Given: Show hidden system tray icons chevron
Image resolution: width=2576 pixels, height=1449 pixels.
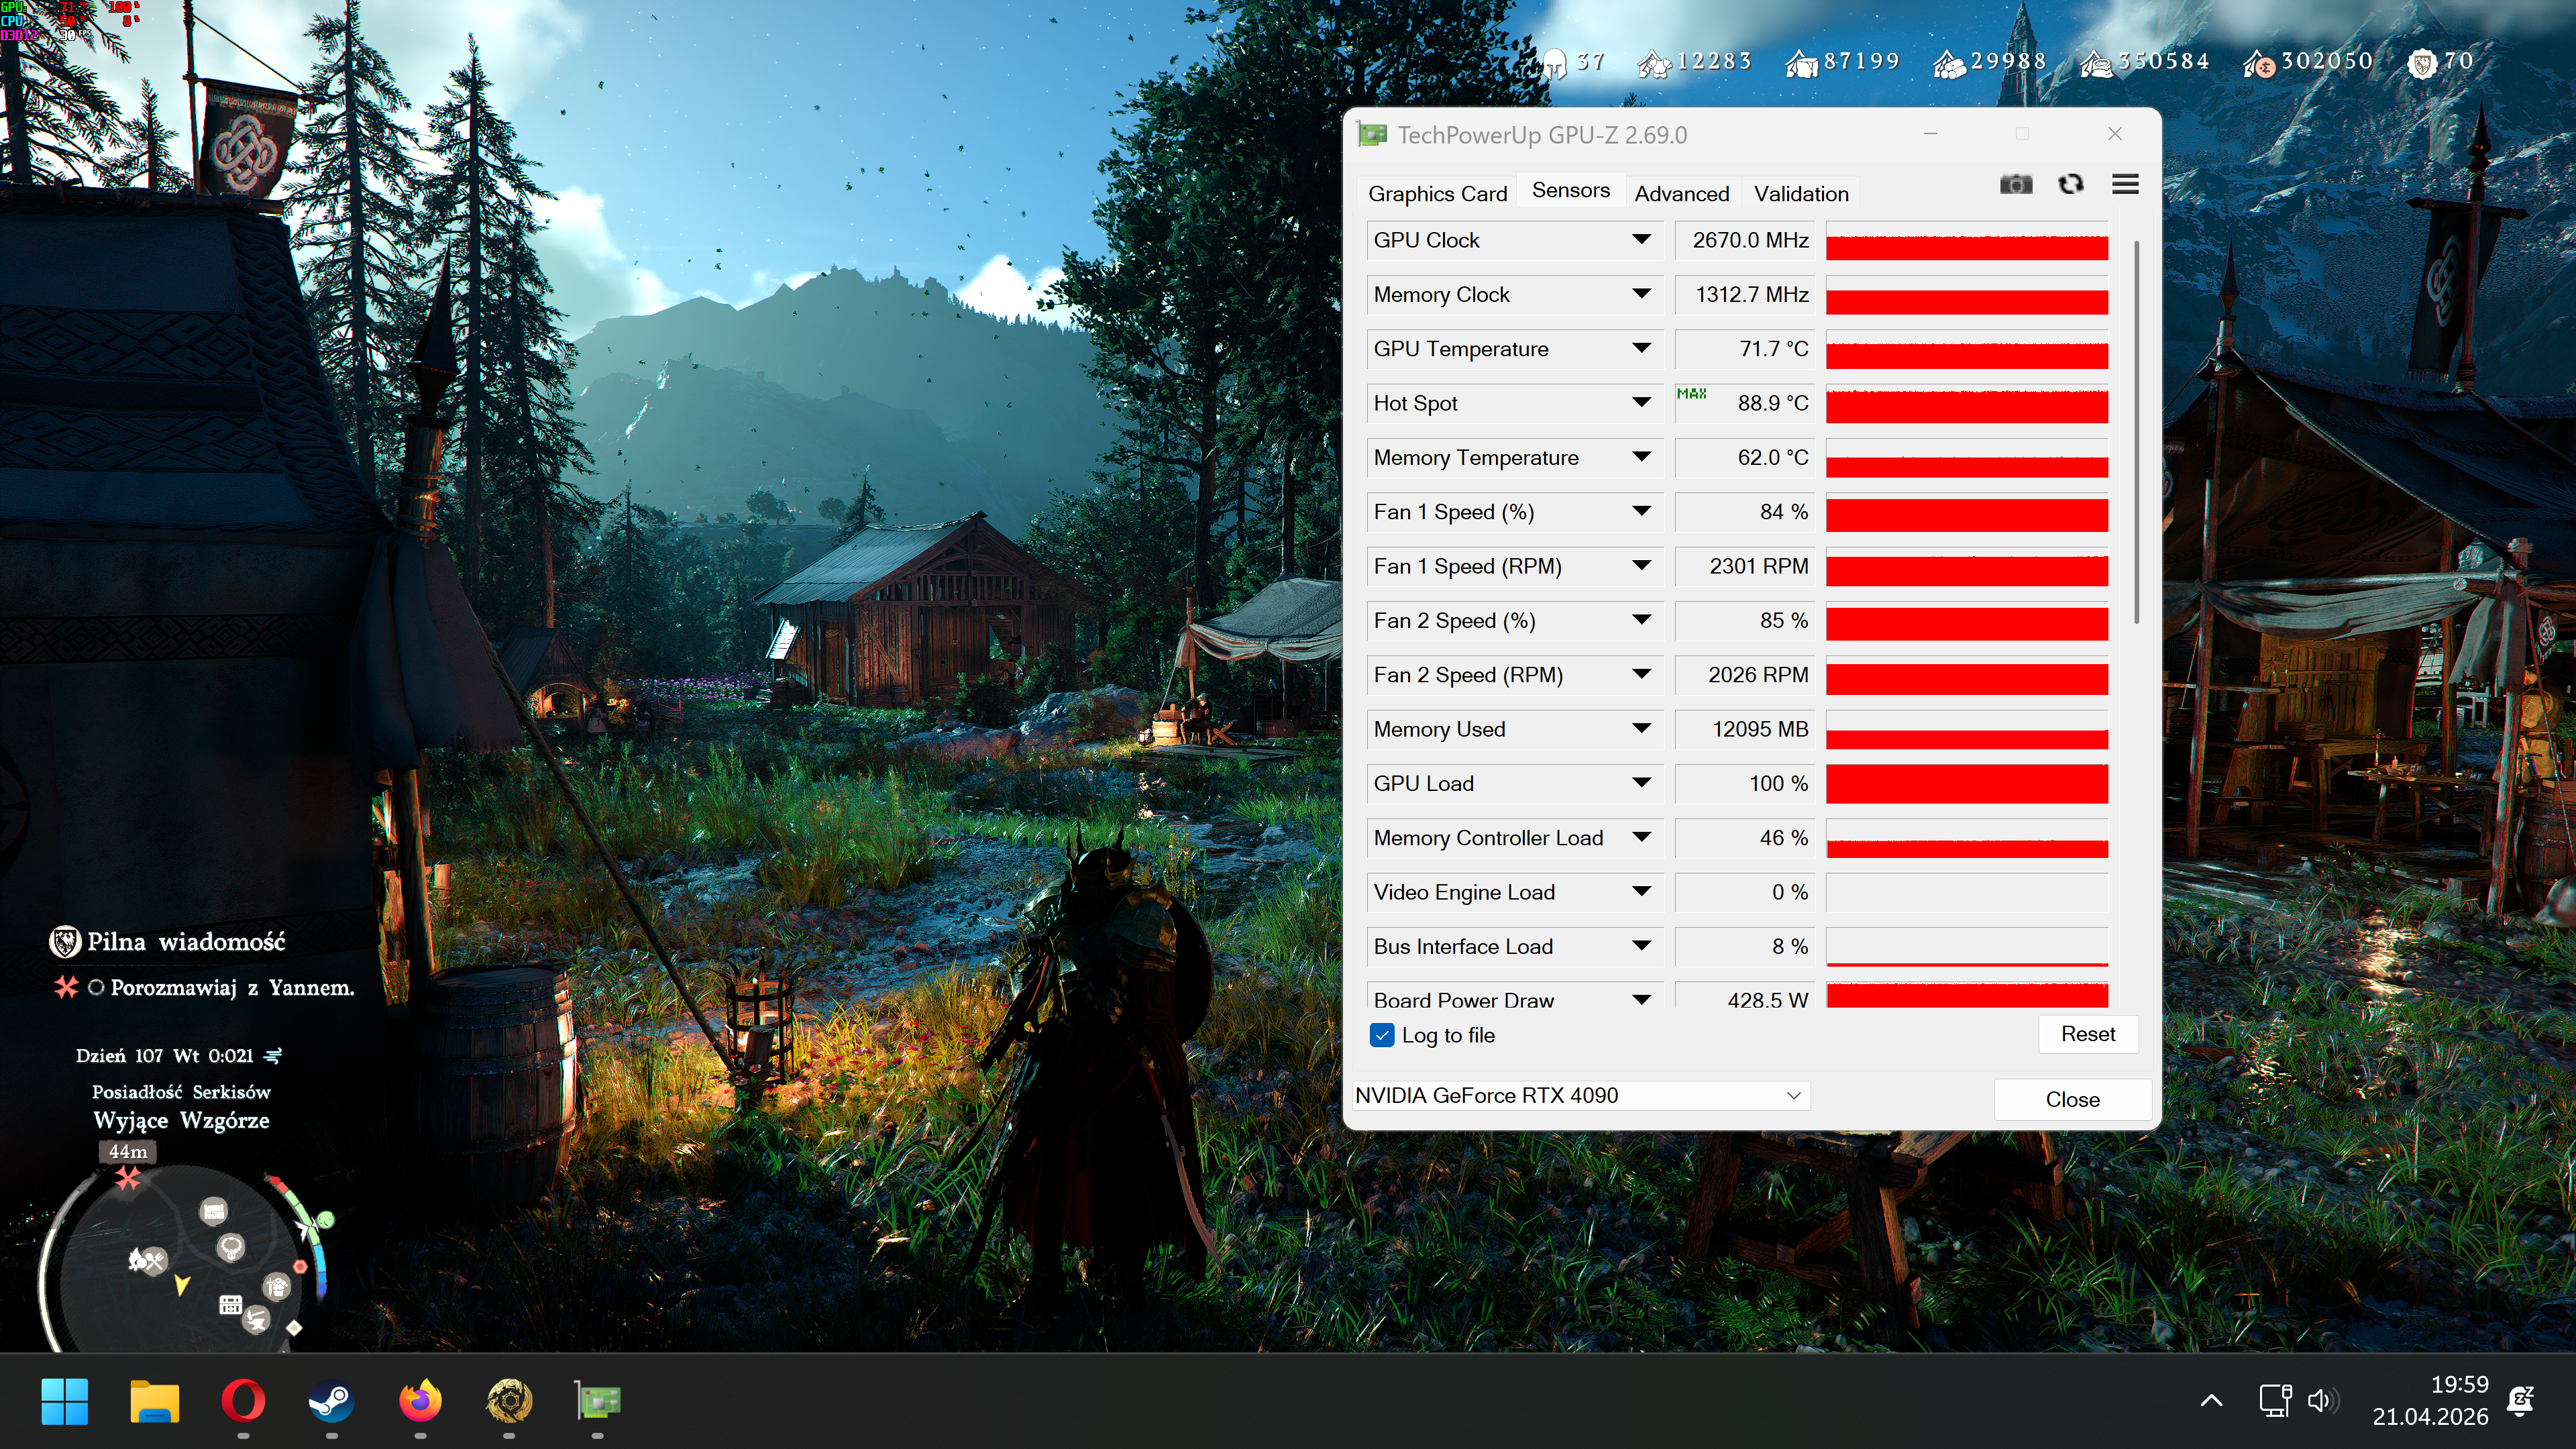Looking at the screenshot, I should (2211, 1401).
